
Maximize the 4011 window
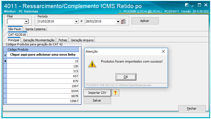[x=199, y=5]
